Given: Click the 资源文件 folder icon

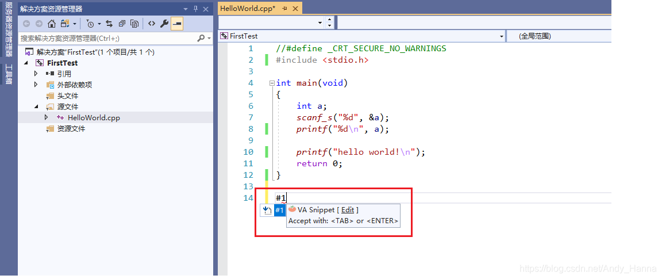Looking at the screenshot, I should [50, 129].
